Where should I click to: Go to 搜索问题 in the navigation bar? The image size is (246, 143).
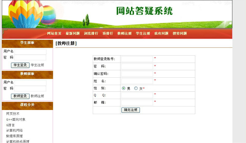(x=180, y=33)
